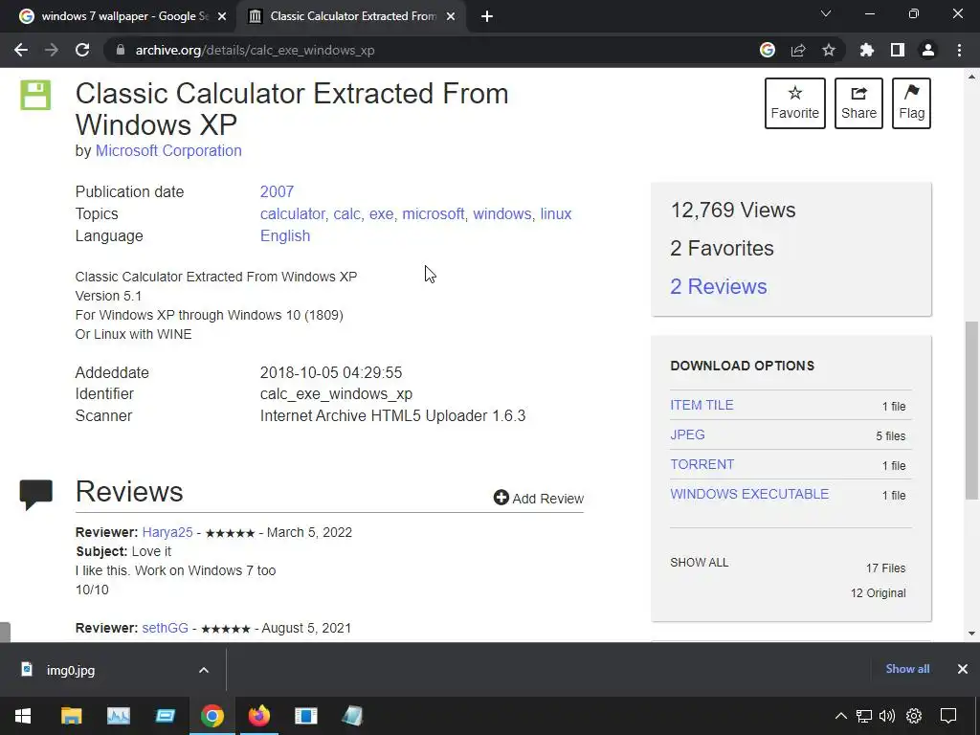Toggle Chrome side panel
The height and width of the screenshot is (735, 980).
pos(898,50)
